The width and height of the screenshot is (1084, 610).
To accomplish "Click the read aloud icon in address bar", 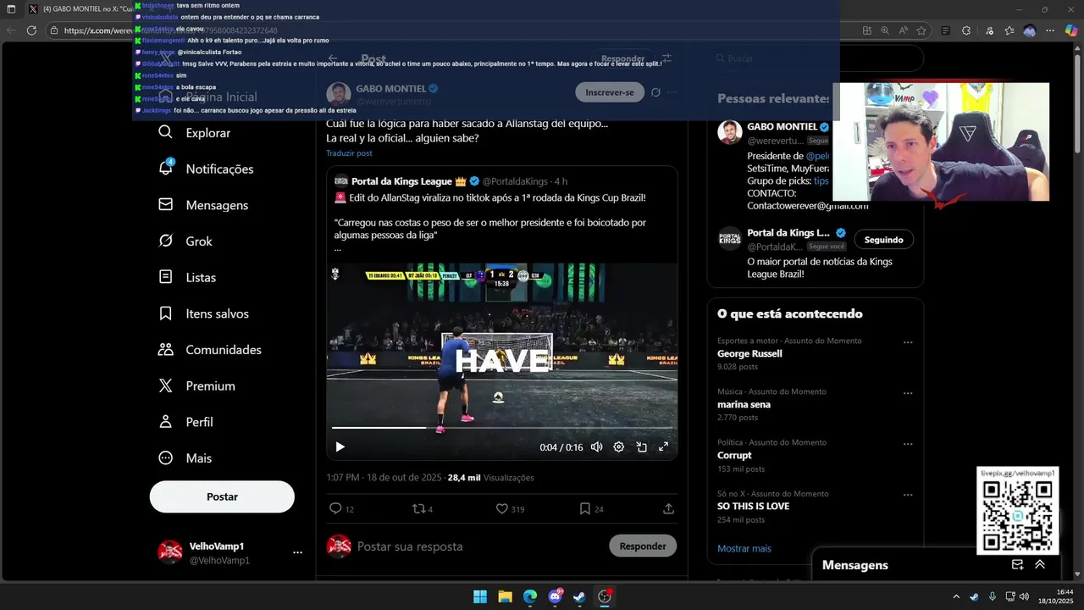I will click(903, 30).
